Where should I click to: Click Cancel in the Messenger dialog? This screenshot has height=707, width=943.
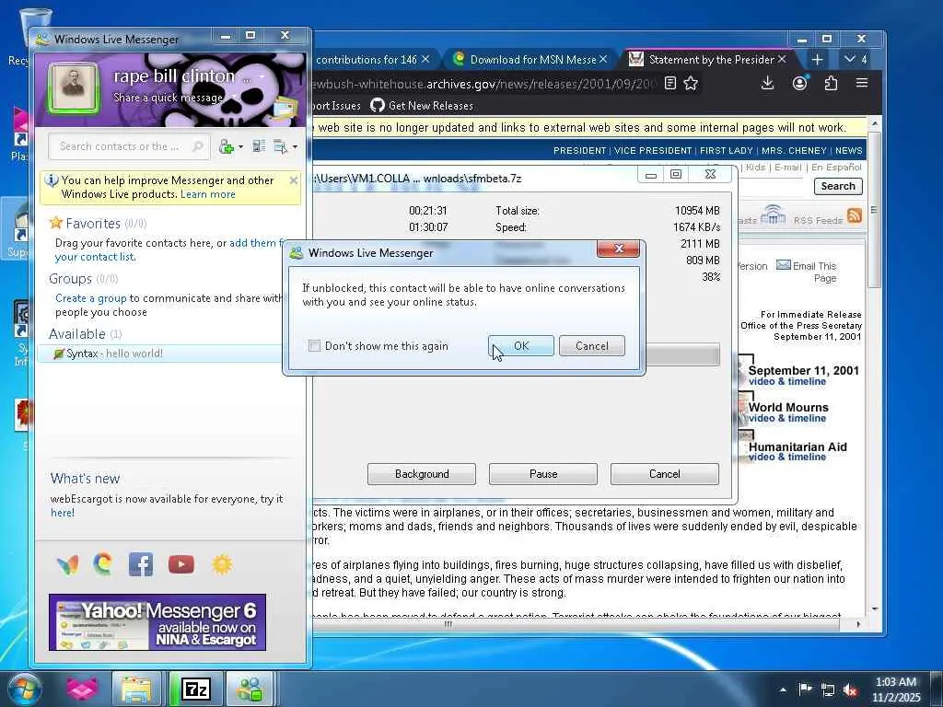[592, 346]
